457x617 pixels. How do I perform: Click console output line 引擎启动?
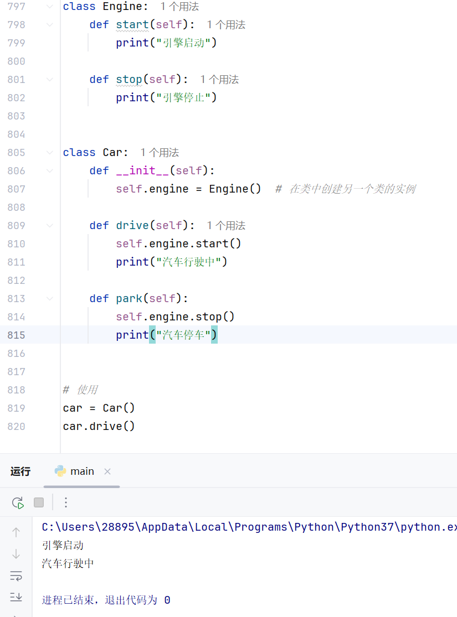click(63, 545)
